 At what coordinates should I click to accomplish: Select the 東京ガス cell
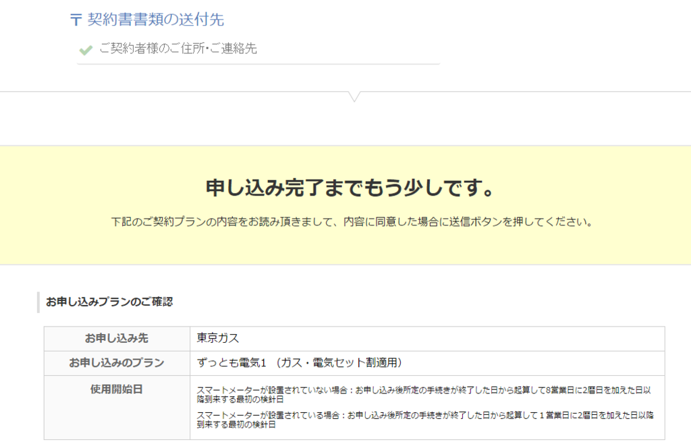[427, 338]
